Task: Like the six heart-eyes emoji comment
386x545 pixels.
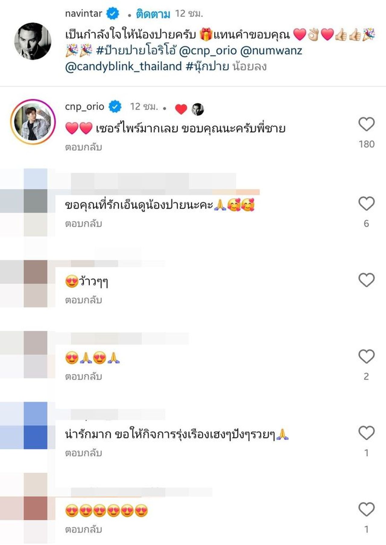Action: (366, 509)
